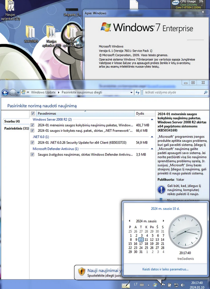This screenshot has width=210, height=289.
Task: Open the address bar history dropdown
Action: coord(131,92)
